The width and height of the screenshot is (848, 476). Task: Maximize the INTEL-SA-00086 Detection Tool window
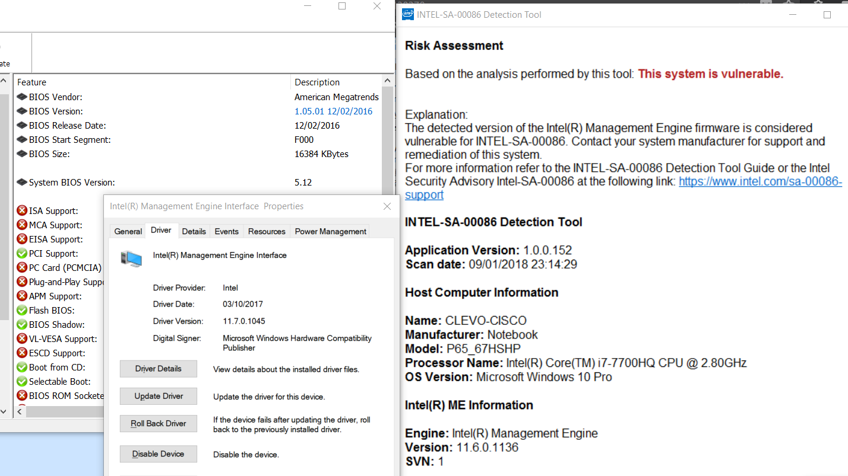tap(827, 15)
